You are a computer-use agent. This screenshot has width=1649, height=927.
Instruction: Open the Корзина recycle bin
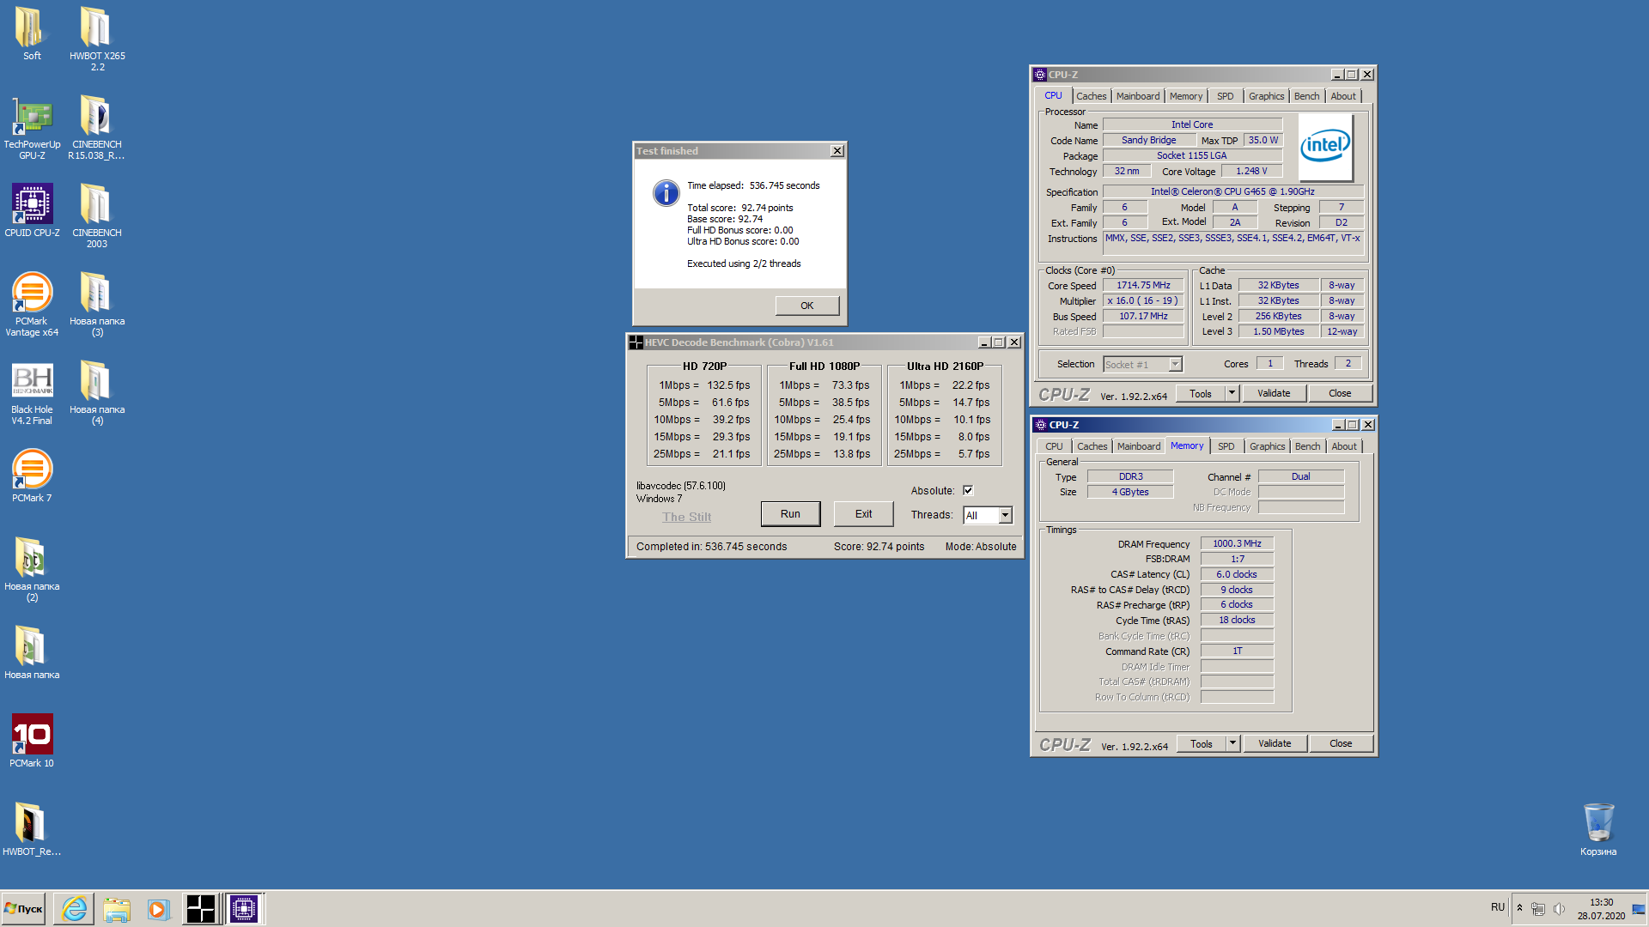(1598, 829)
